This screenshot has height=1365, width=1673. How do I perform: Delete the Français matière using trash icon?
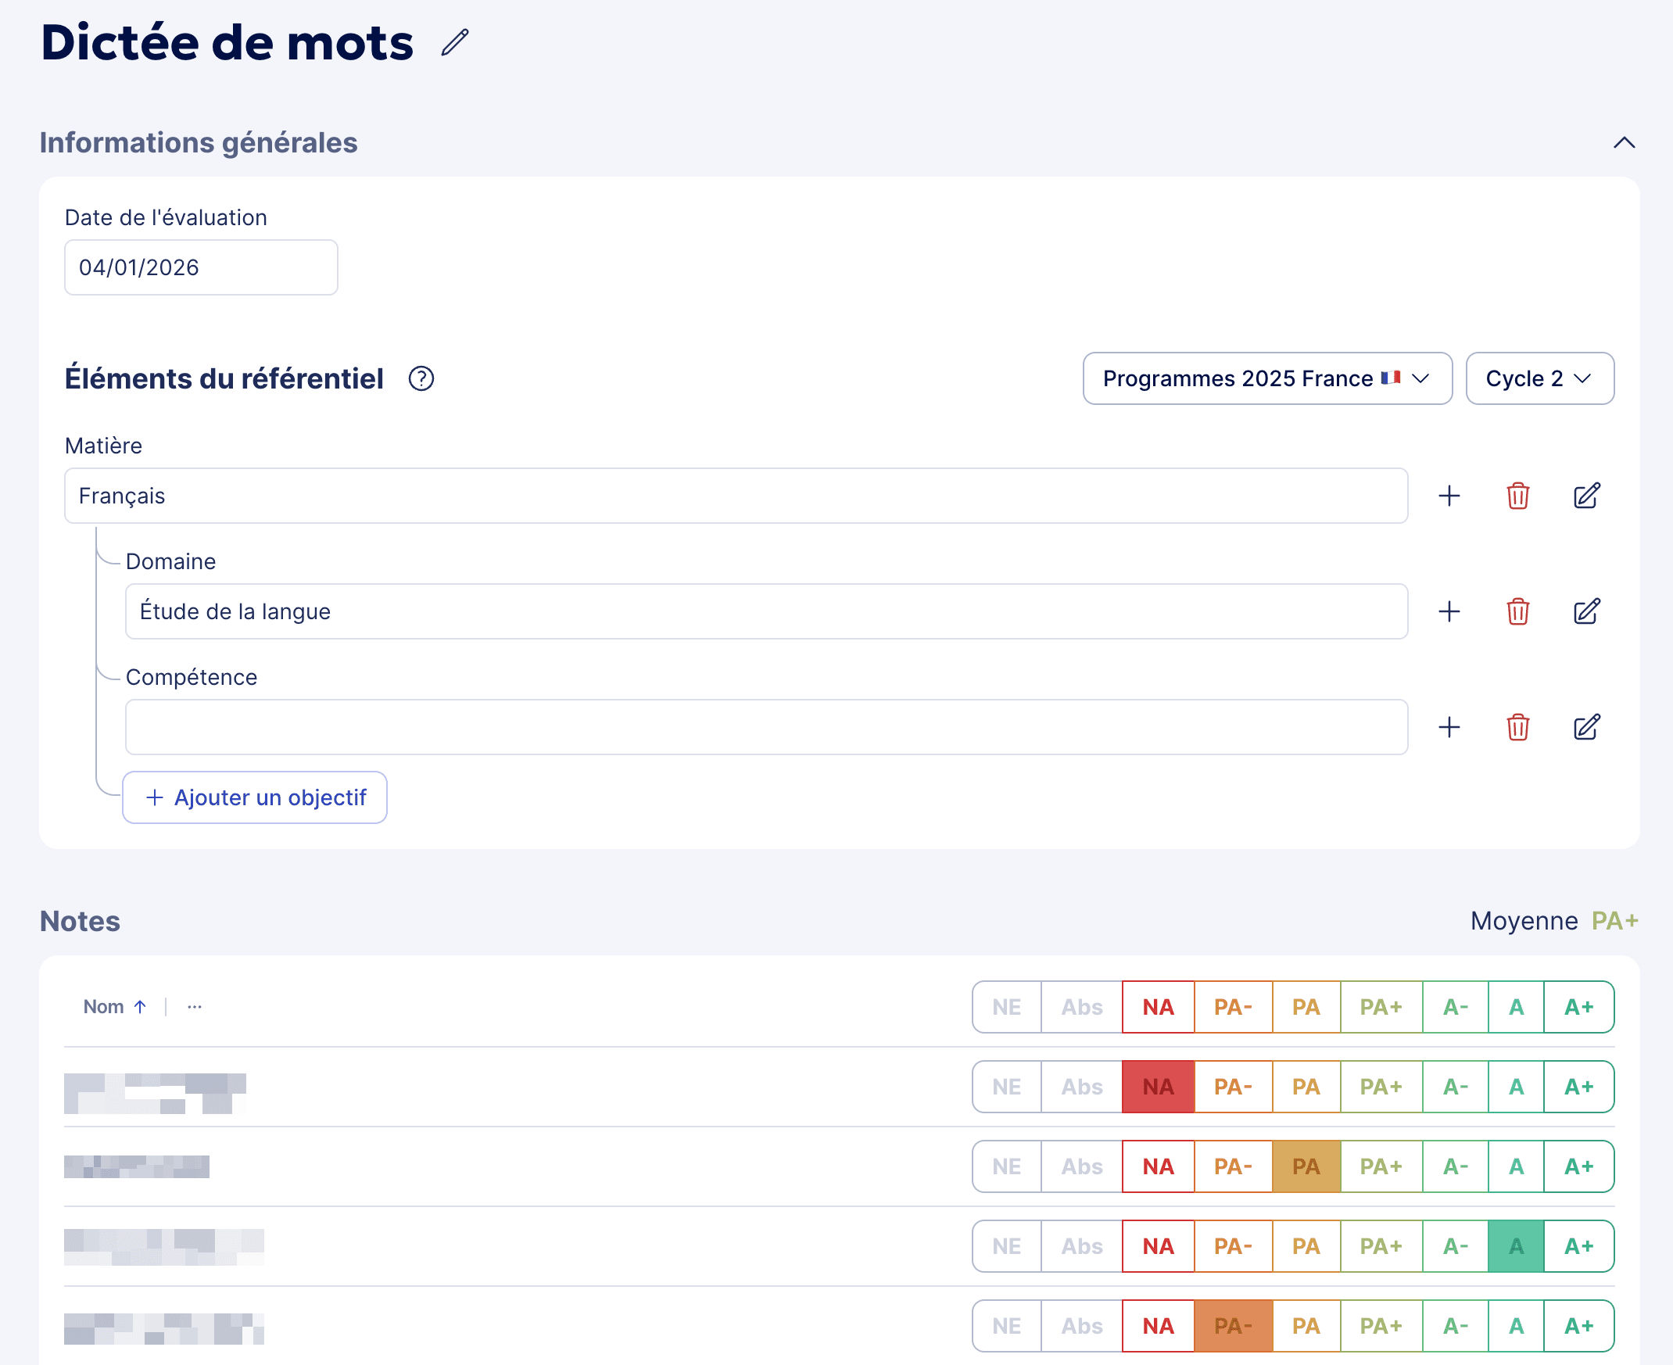coord(1517,496)
